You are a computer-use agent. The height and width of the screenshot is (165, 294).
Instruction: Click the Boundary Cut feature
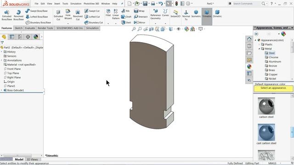point(94,22)
